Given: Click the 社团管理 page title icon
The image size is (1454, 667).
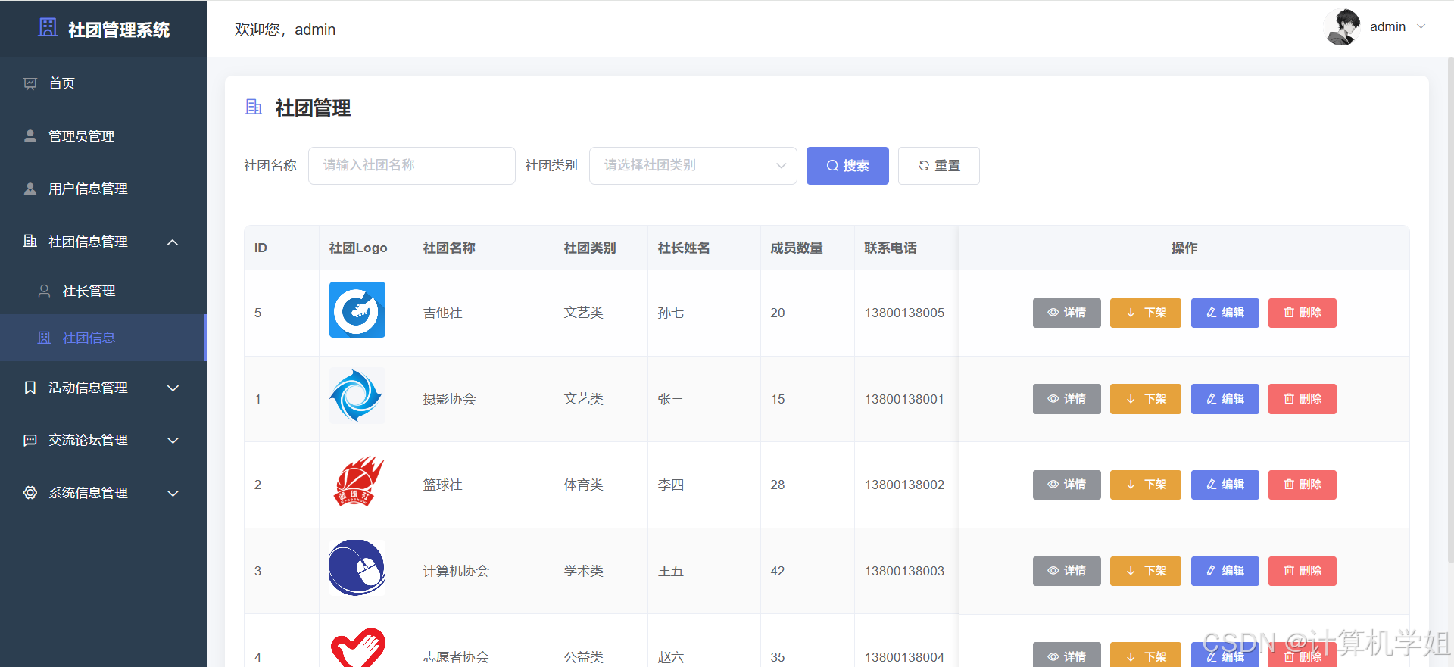Looking at the screenshot, I should 254,108.
